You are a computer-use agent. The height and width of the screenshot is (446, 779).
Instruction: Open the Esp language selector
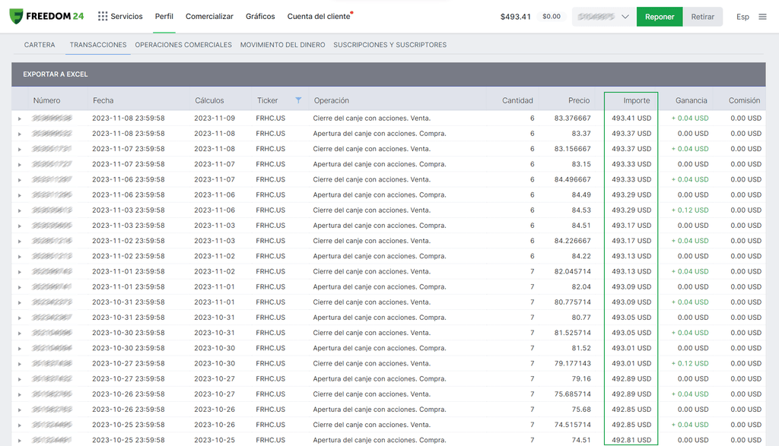pyautogui.click(x=742, y=16)
